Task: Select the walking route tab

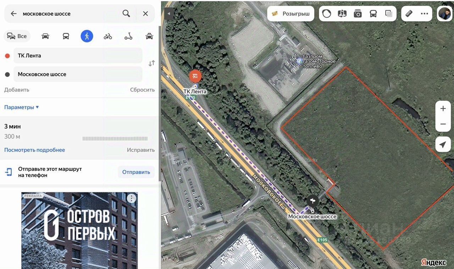Action: click(x=87, y=36)
